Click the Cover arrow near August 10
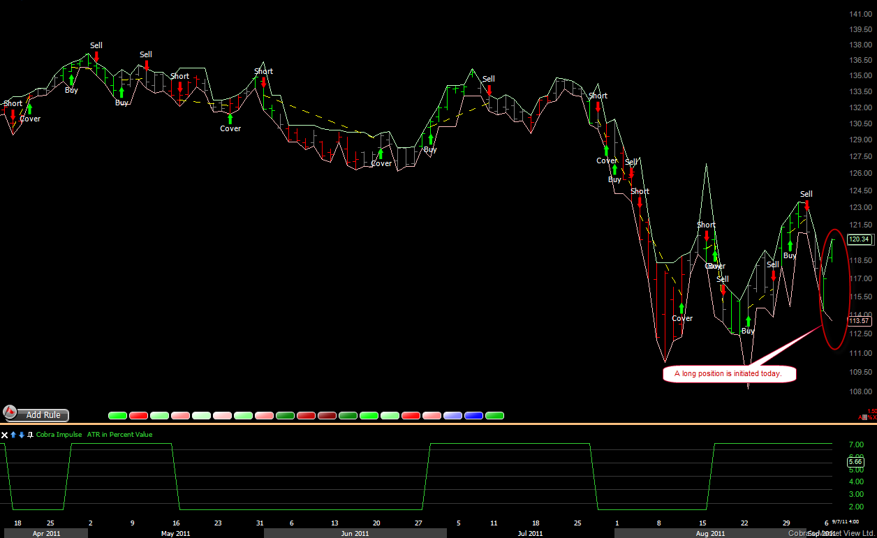The height and width of the screenshot is (538, 877). [681, 308]
